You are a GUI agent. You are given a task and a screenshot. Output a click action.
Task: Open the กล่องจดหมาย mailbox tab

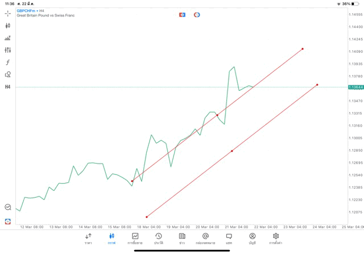pos(205,238)
